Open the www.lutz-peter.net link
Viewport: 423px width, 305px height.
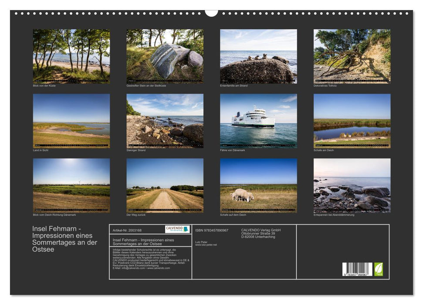[206, 245]
